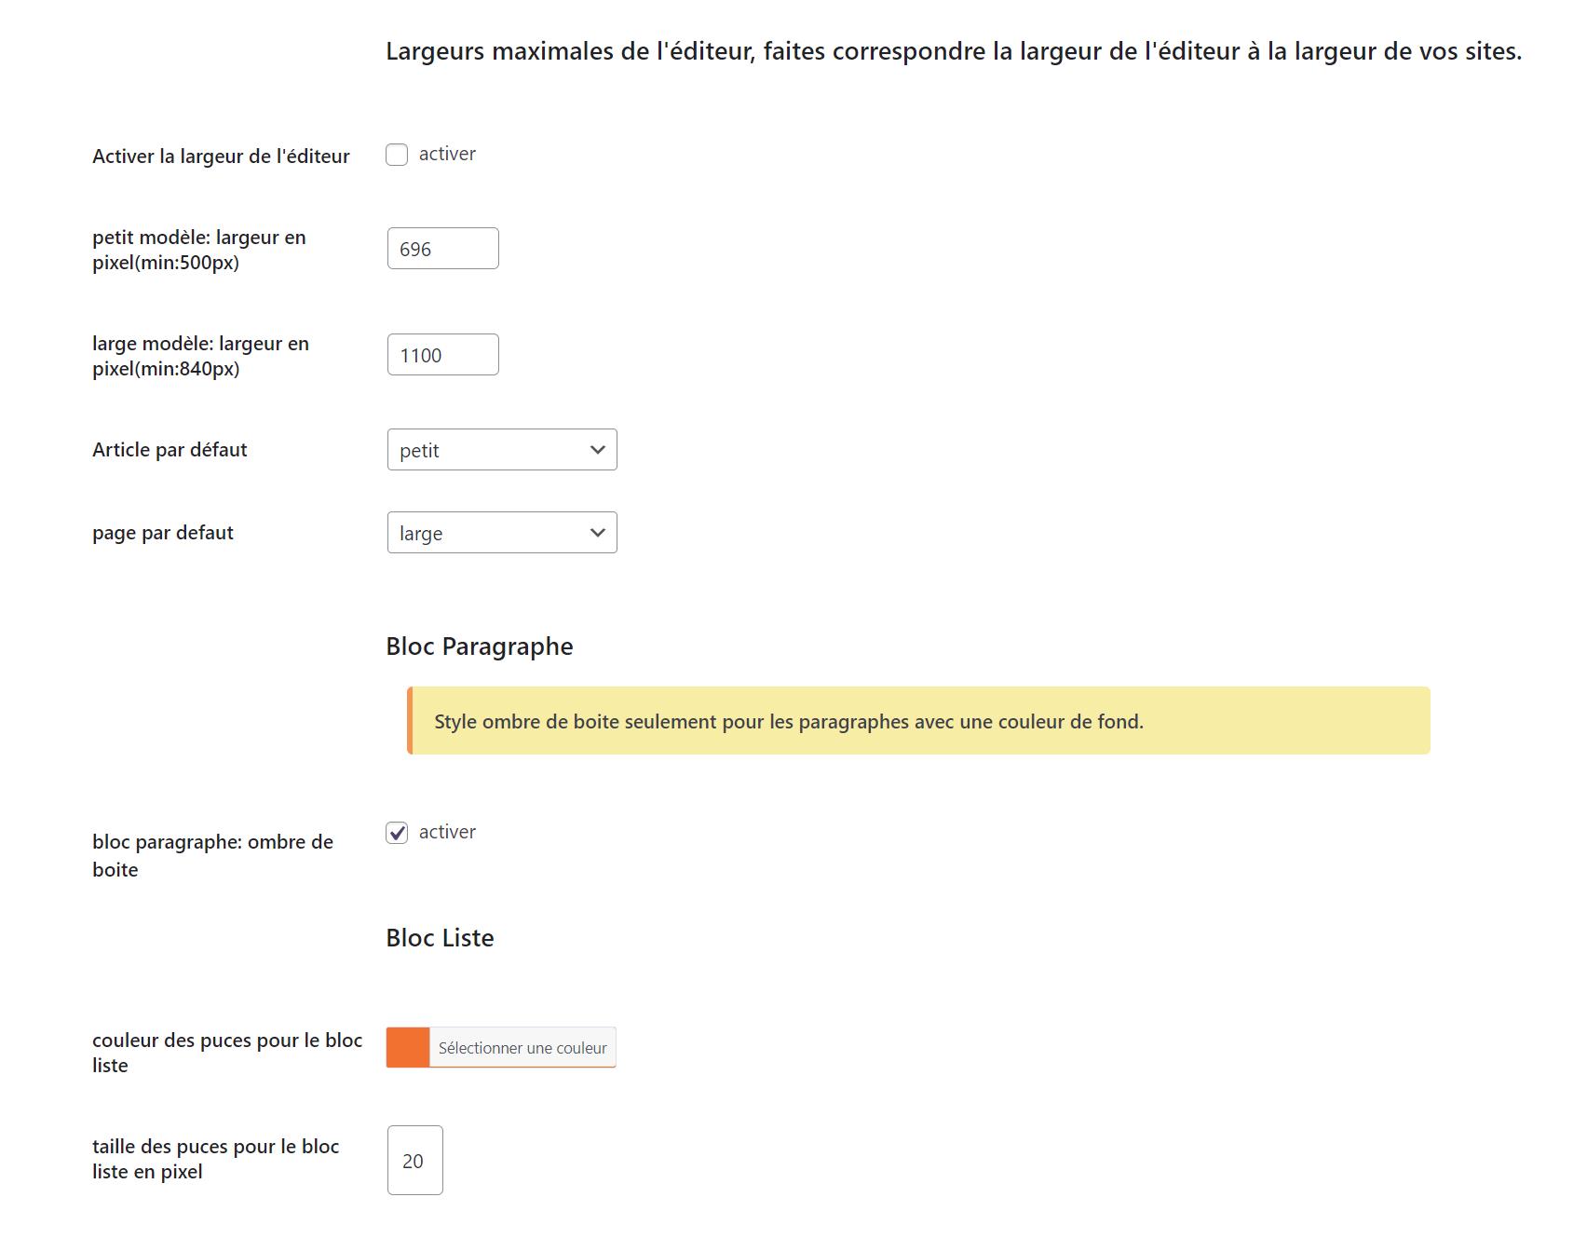Click chevron arrow of 'large' select

598,533
